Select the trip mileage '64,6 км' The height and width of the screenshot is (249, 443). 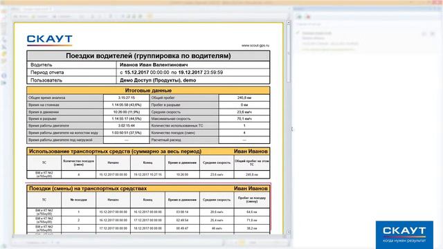click(x=252, y=212)
